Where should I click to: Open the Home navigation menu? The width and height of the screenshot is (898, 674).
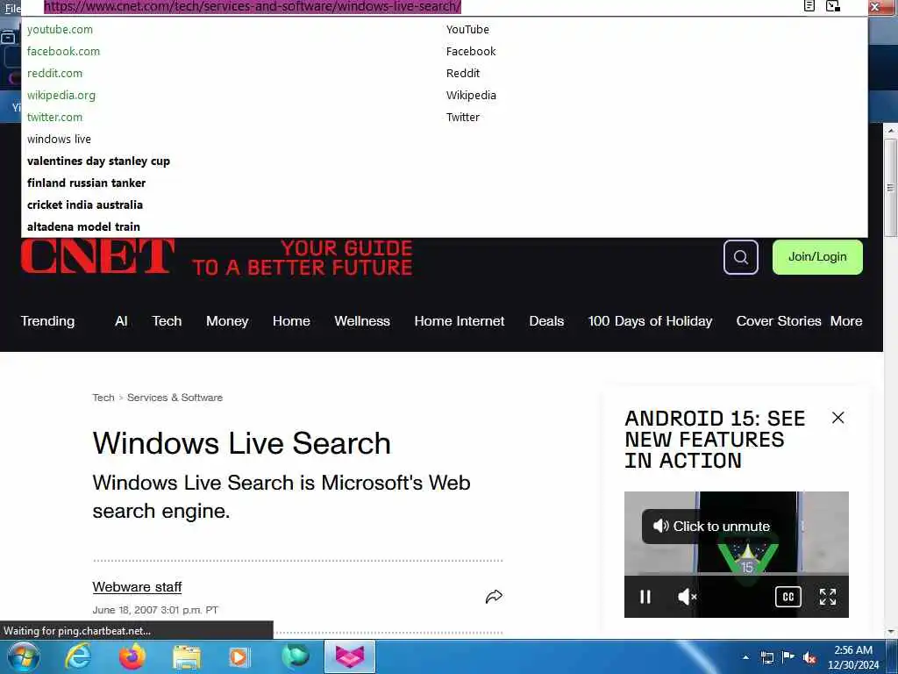tap(291, 321)
